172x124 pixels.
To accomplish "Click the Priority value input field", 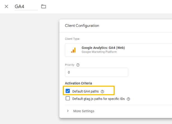I will [96, 72].
